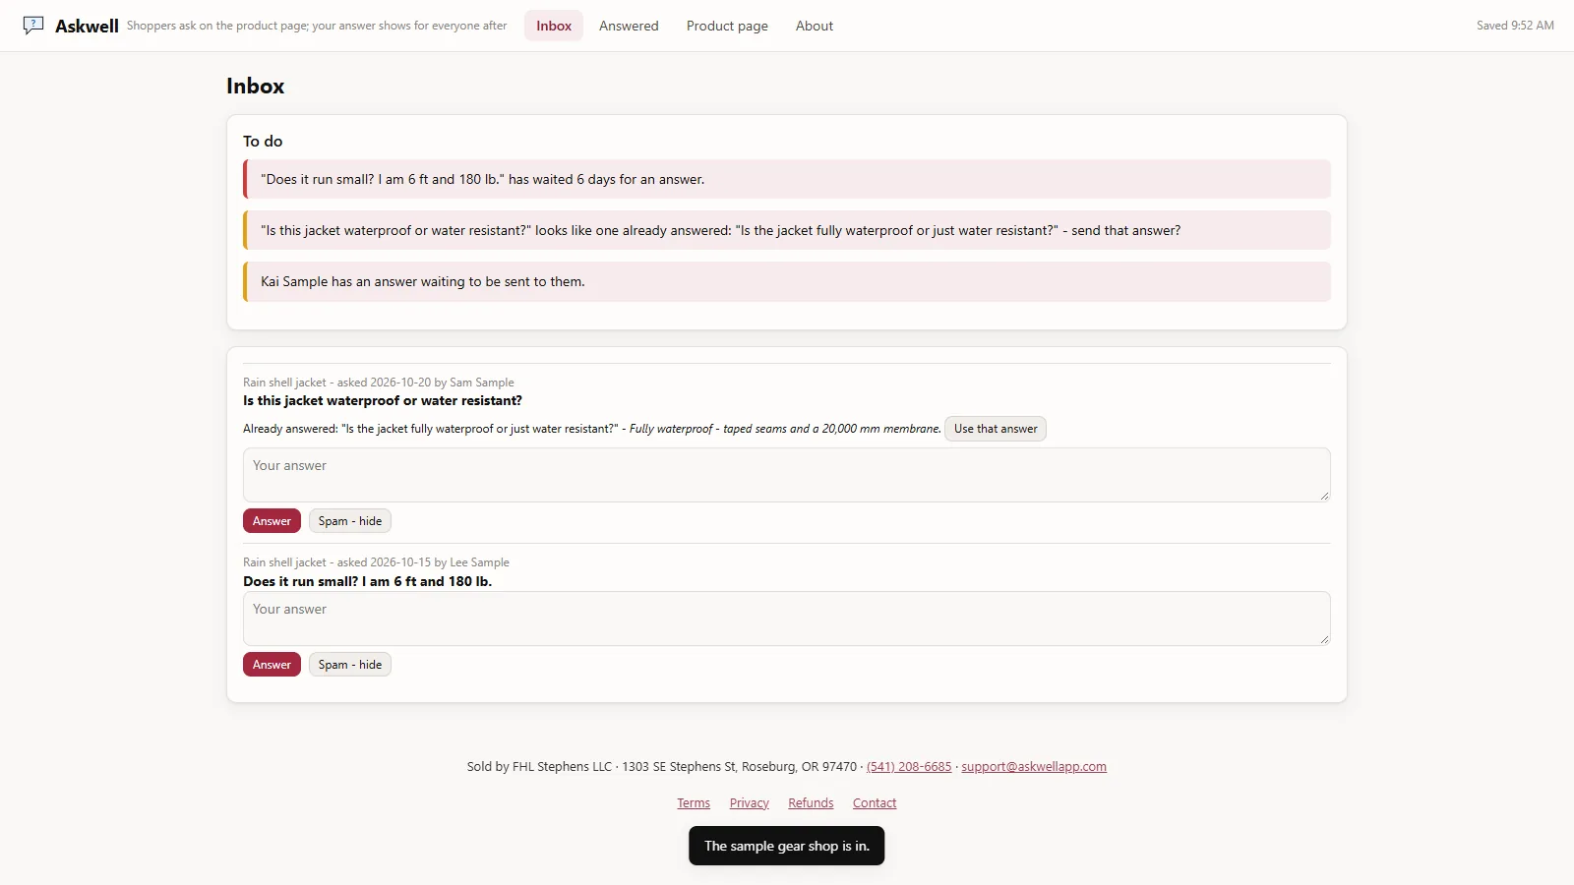Call the (541) 208-6685 phone link
The height and width of the screenshot is (885, 1574).
pyautogui.click(x=909, y=767)
